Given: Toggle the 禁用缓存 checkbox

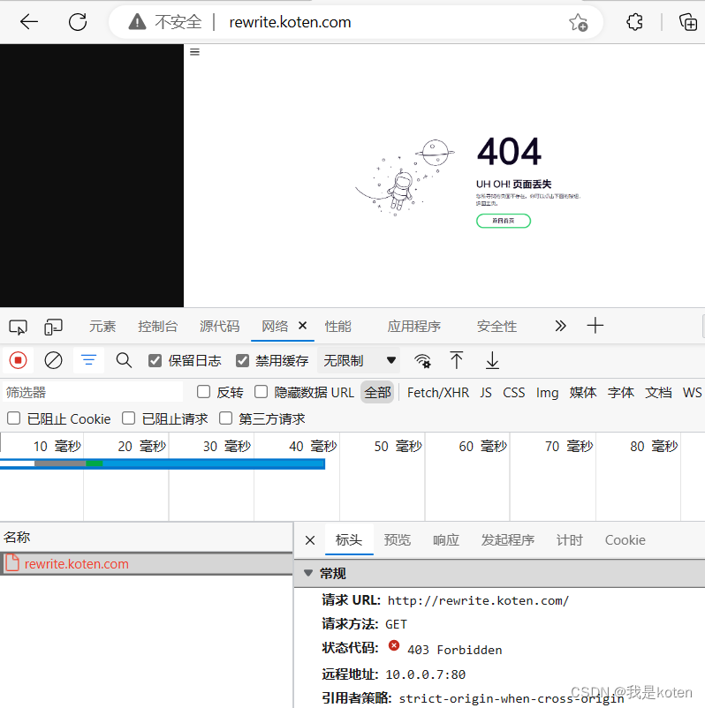Looking at the screenshot, I should pos(242,360).
